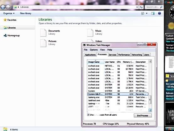
Task: Click the Videos library label
Action: click(99, 41)
